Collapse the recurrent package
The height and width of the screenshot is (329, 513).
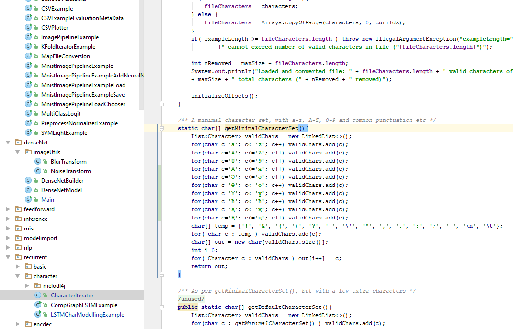click(x=8, y=257)
